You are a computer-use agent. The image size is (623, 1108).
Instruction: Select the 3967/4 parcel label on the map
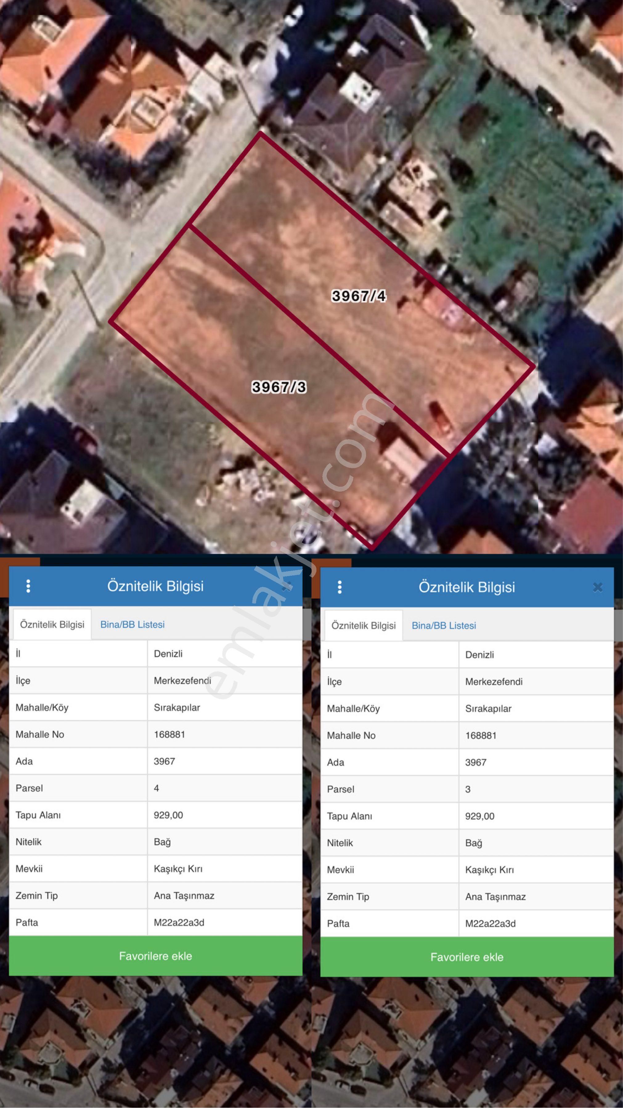coord(359,296)
